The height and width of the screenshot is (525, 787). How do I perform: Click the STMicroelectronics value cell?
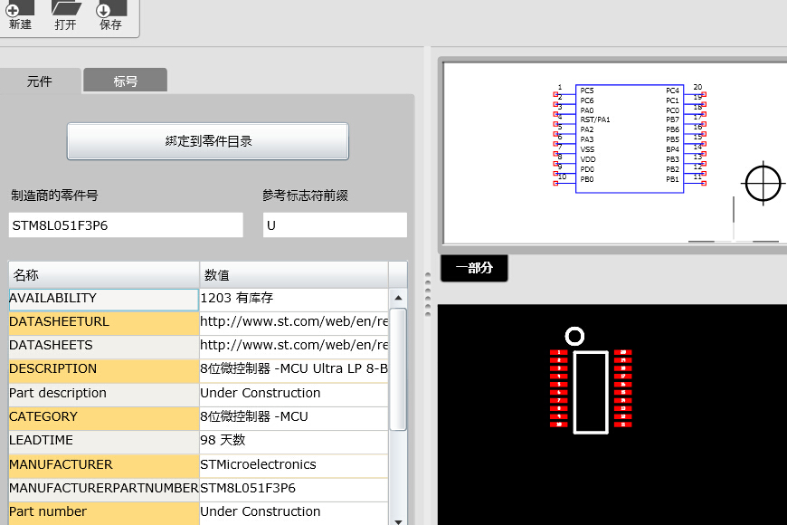coord(294,466)
